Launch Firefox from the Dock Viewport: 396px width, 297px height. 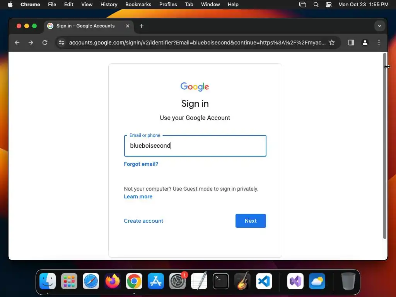click(x=113, y=281)
